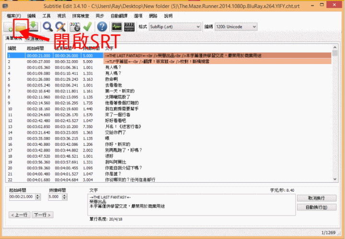Go to next line with 下一行 button
Screen dimensions: 345x239
pyautogui.click(x=42, y=215)
